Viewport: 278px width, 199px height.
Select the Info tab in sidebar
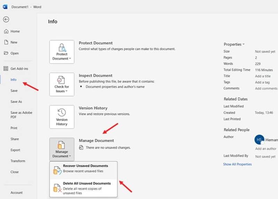click(x=13, y=80)
